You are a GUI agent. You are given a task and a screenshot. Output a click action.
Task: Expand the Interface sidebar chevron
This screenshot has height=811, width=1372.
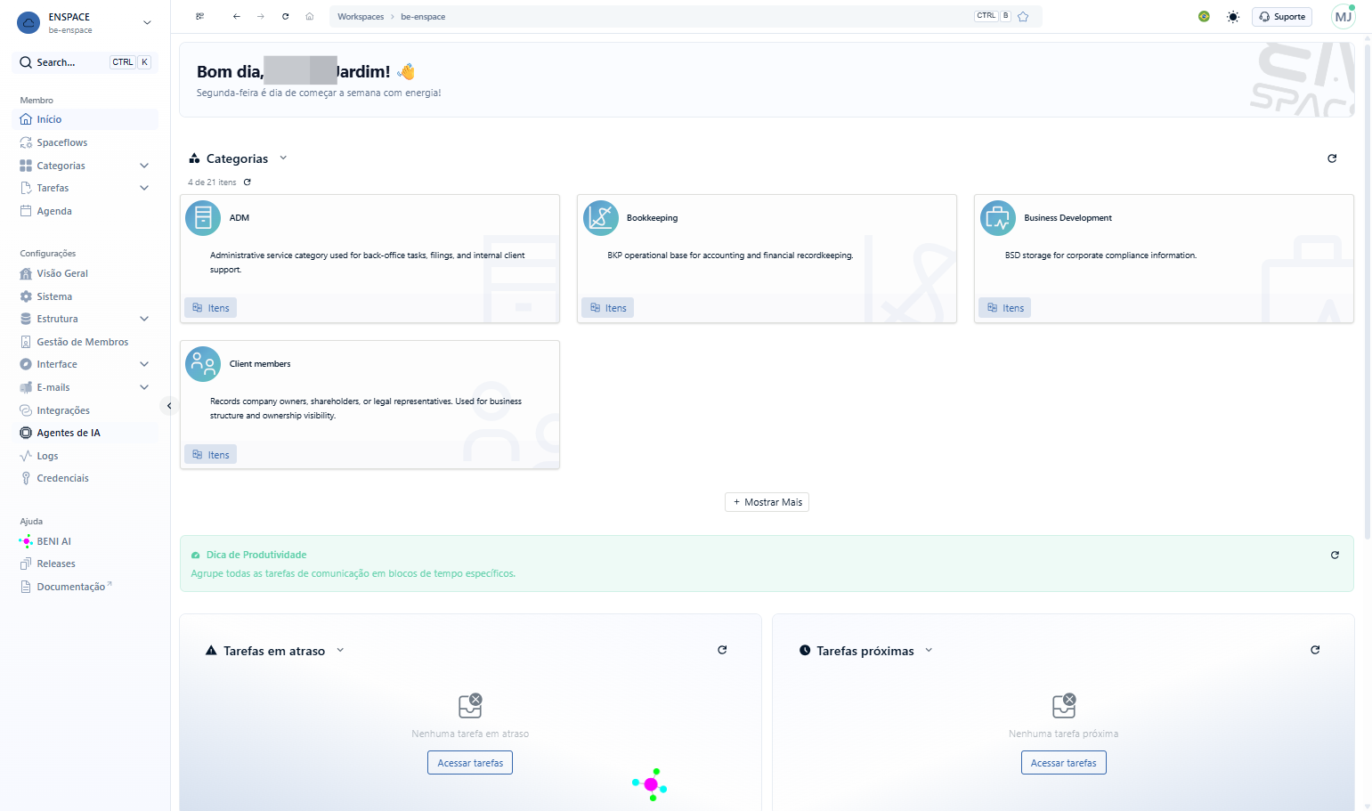point(144,364)
